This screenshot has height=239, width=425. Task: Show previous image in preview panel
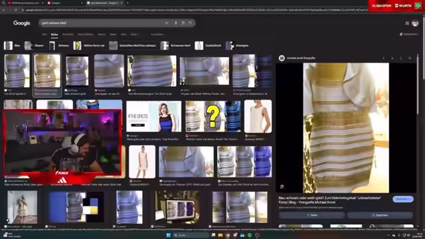[384, 58]
